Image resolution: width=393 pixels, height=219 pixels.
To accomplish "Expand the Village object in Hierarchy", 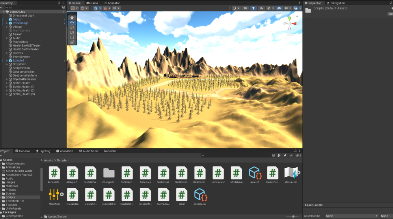I will pos(7,27).
